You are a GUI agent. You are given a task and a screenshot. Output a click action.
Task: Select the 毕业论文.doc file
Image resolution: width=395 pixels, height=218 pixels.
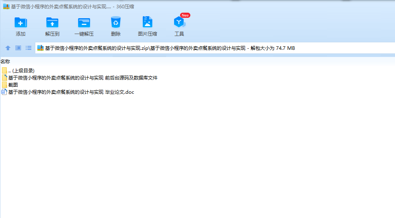click(x=68, y=92)
